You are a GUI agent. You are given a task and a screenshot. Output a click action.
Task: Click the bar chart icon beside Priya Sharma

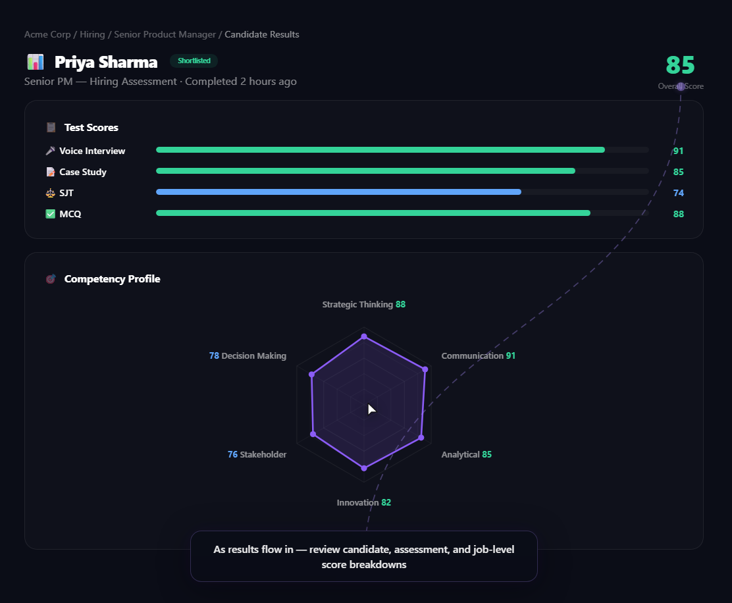coord(35,62)
